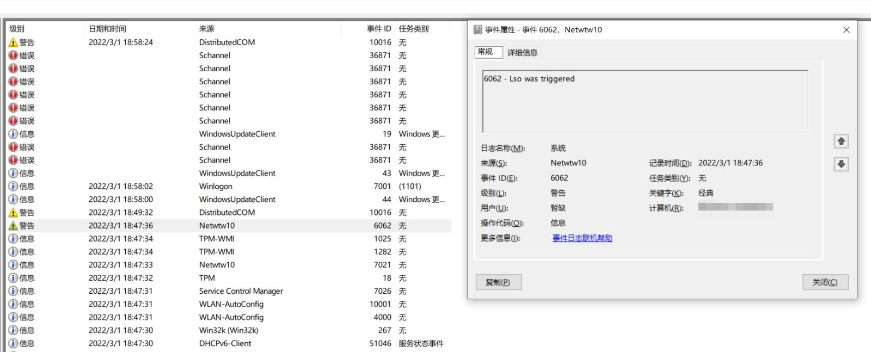Click warning icon on the Netwtw10 6062 row

[13, 226]
